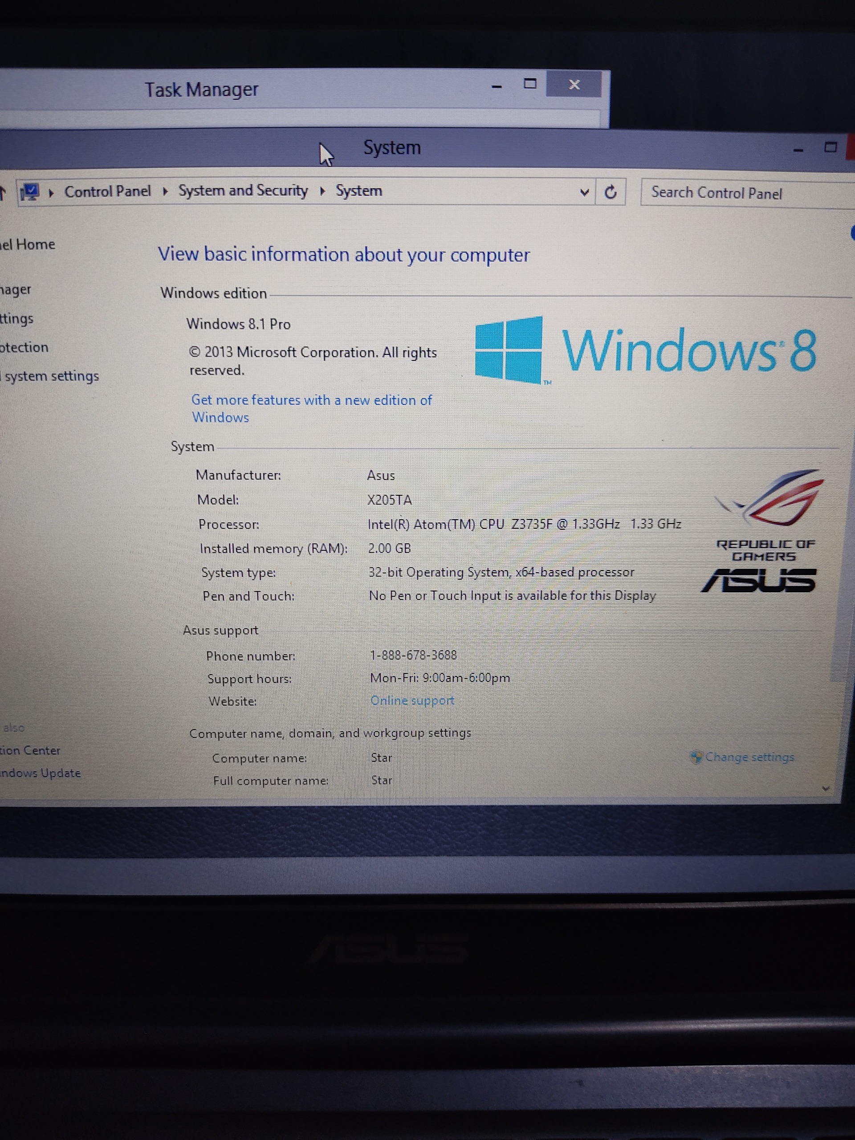The image size is (855, 1140).
Task: Minimize the Task Manager window
Action: click(x=497, y=85)
